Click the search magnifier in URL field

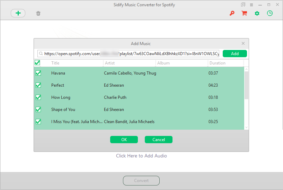coord(41,53)
